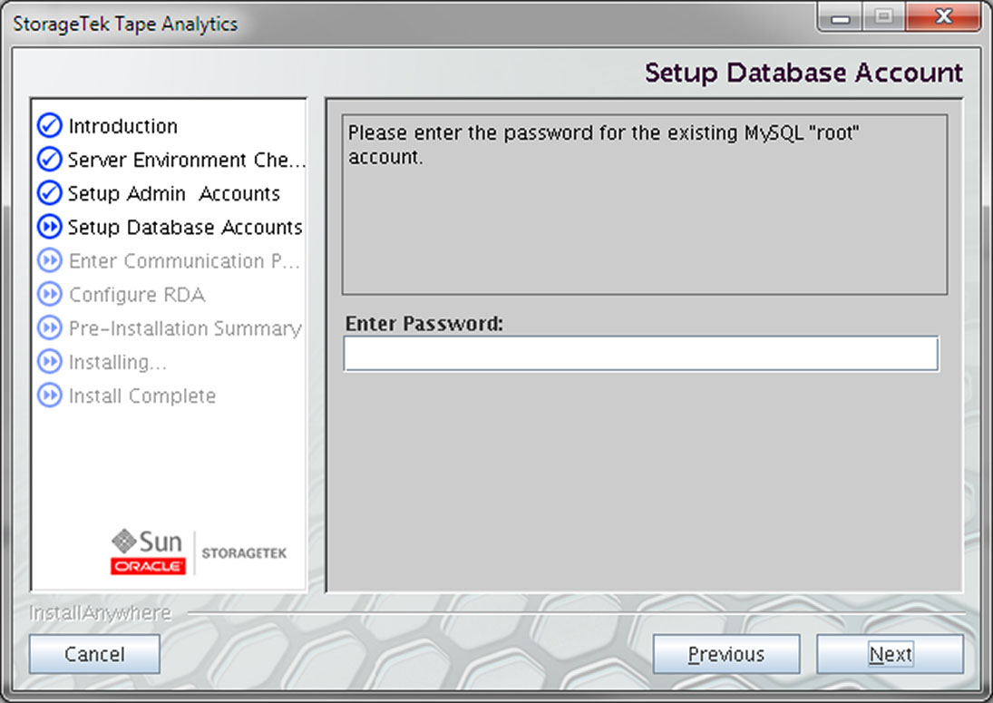Click the Setup Database Account heading
This screenshot has width=993, height=703.
803,73
